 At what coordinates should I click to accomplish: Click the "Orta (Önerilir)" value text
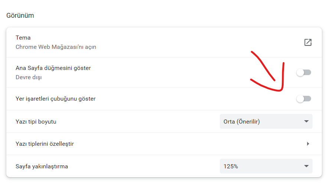pyautogui.click(x=242, y=121)
